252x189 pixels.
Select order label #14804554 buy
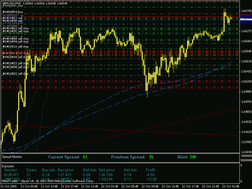pos(12,12)
